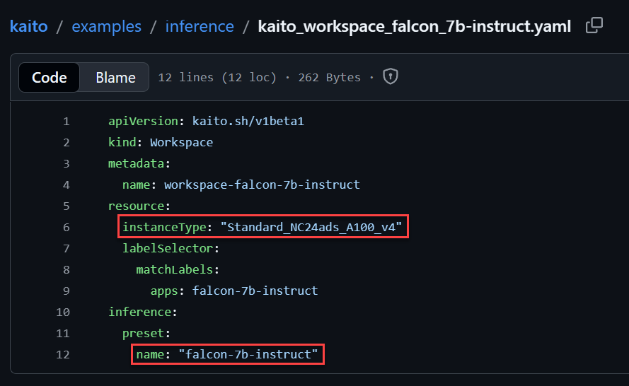Click the kaito.sh/v1beta1 apiVersion value
The height and width of the screenshot is (386, 629).
(248, 121)
